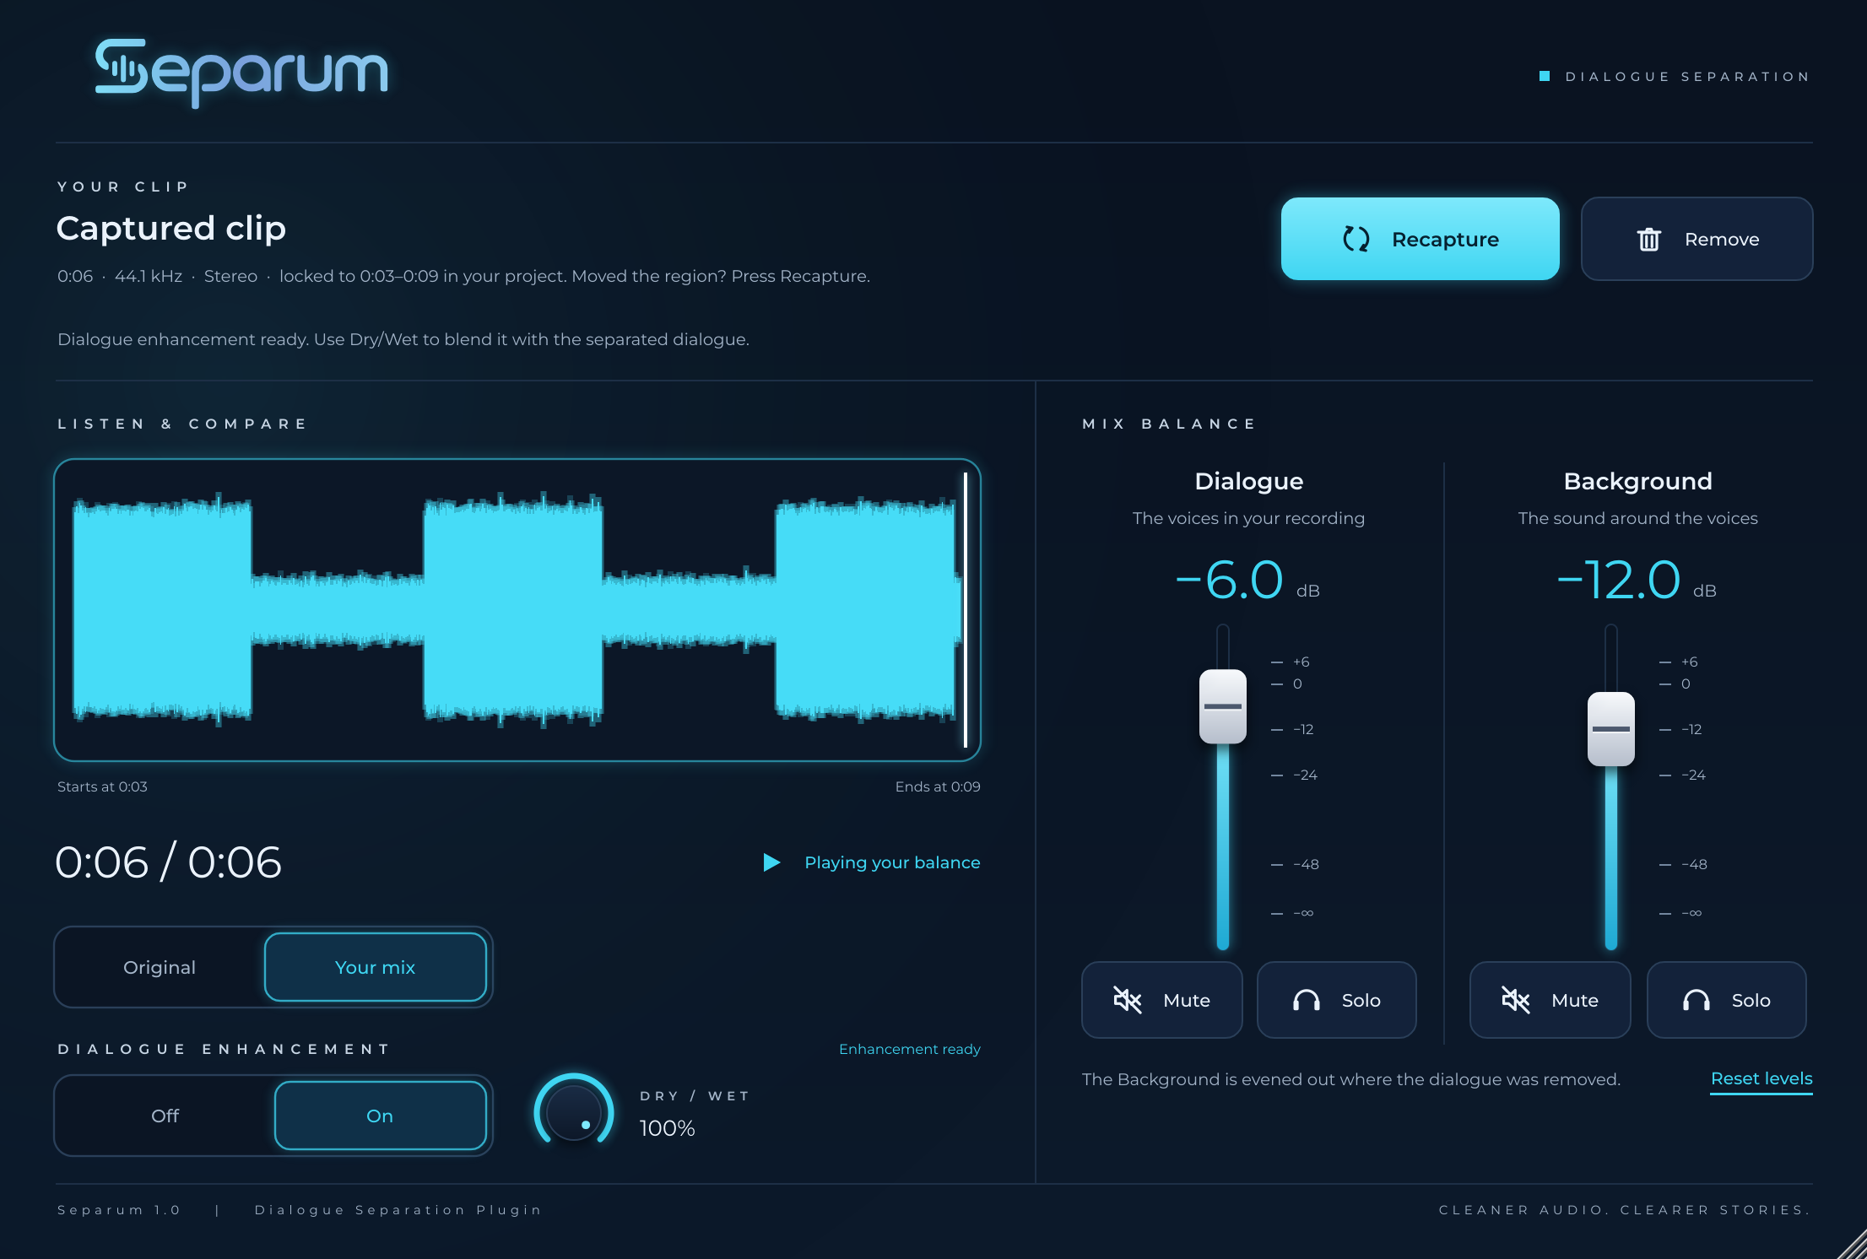Click the play triangle icon
This screenshot has height=1259, width=1867.
(771, 862)
